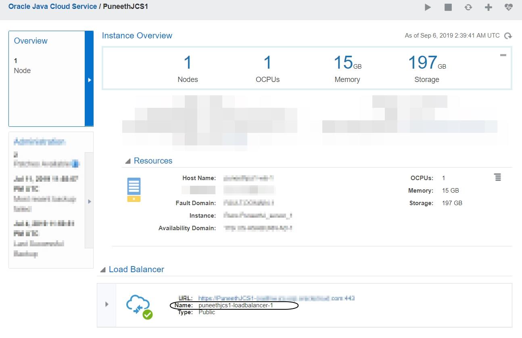The image size is (522, 338).
Task: Collapse the Resources section
Action: coord(128,161)
